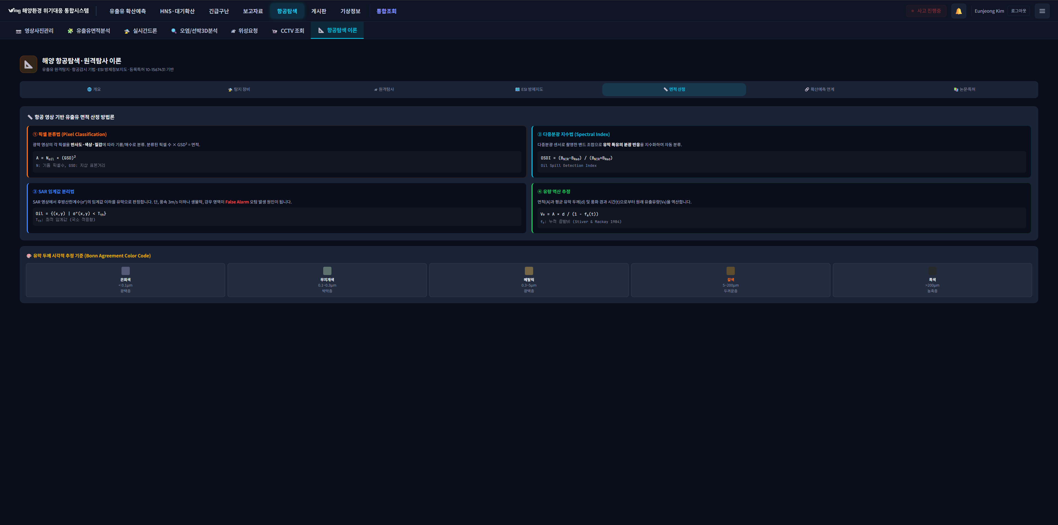Open the hamburger menu icon
Image resolution: width=1058 pixels, height=525 pixels.
click(1041, 11)
